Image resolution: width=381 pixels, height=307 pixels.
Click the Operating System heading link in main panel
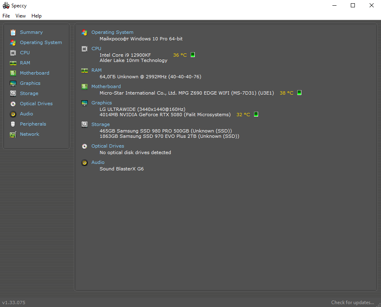pos(112,32)
